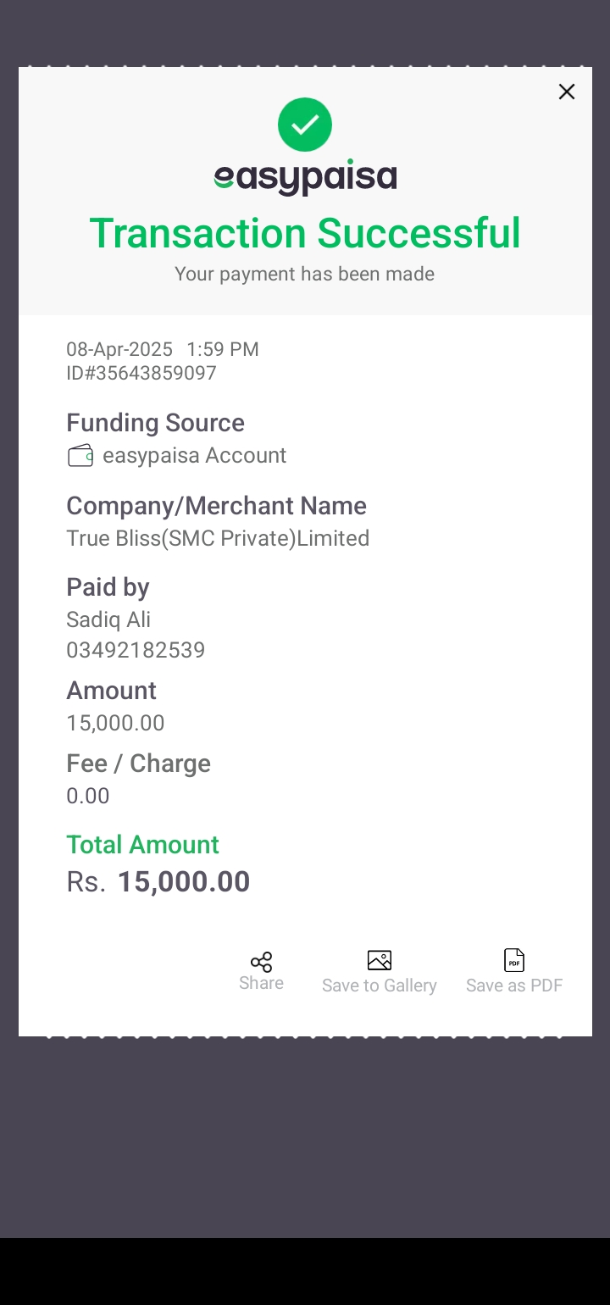Tap the green success checkmark icon
The image size is (610, 1305).
(305, 125)
